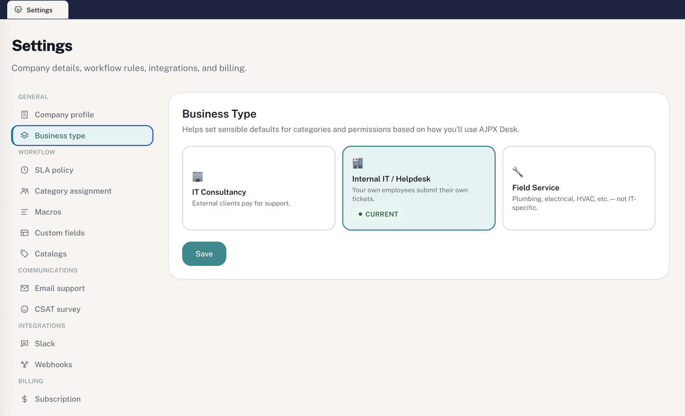Click the Company profile document icon
685x416 pixels.
(24, 115)
